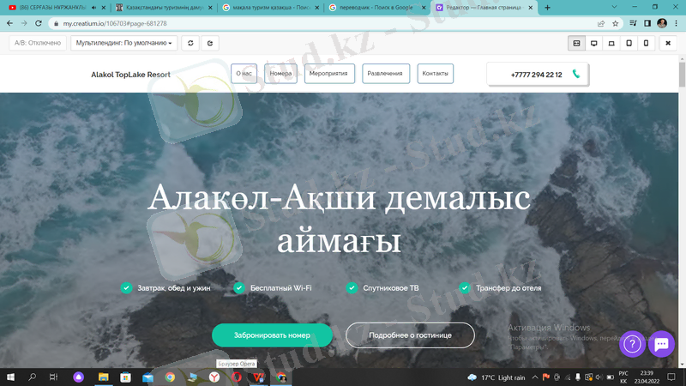Open Opera browser from taskbar
Screen dimensions: 686x386
pyautogui.click(x=237, y=377)
